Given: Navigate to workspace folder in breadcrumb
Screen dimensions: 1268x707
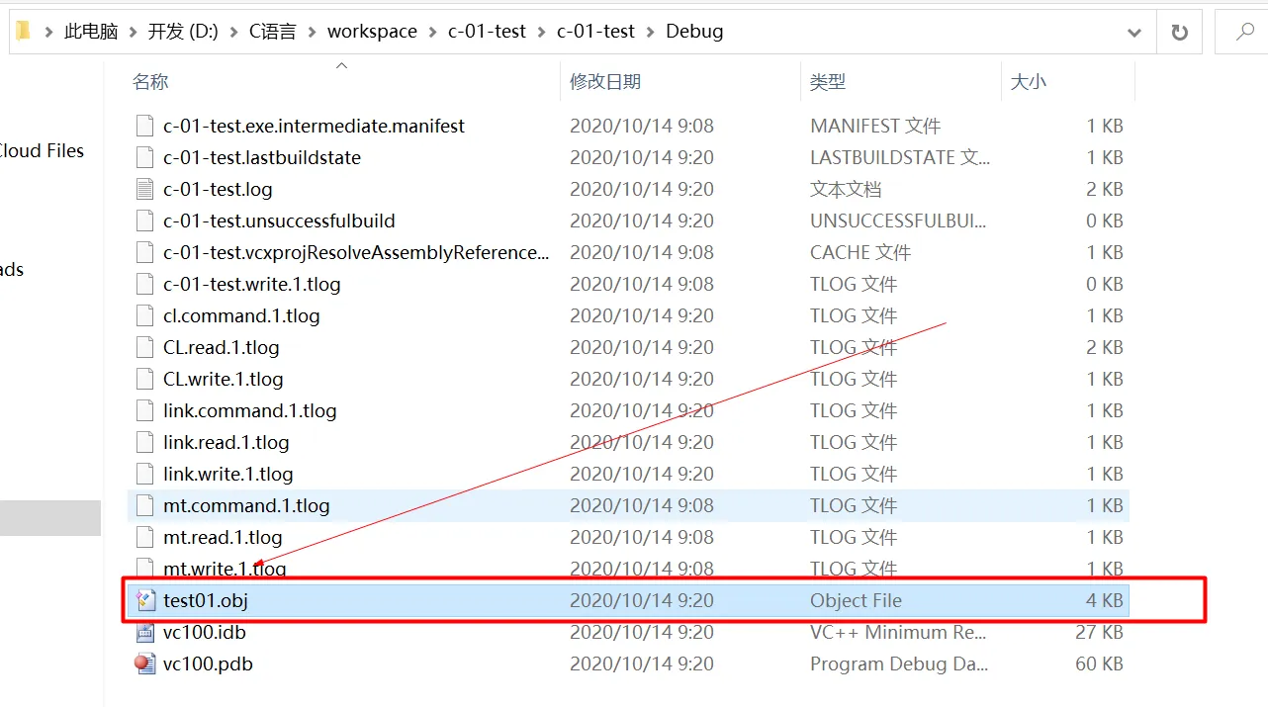Looking at the screenshot, I should (372, 32).
